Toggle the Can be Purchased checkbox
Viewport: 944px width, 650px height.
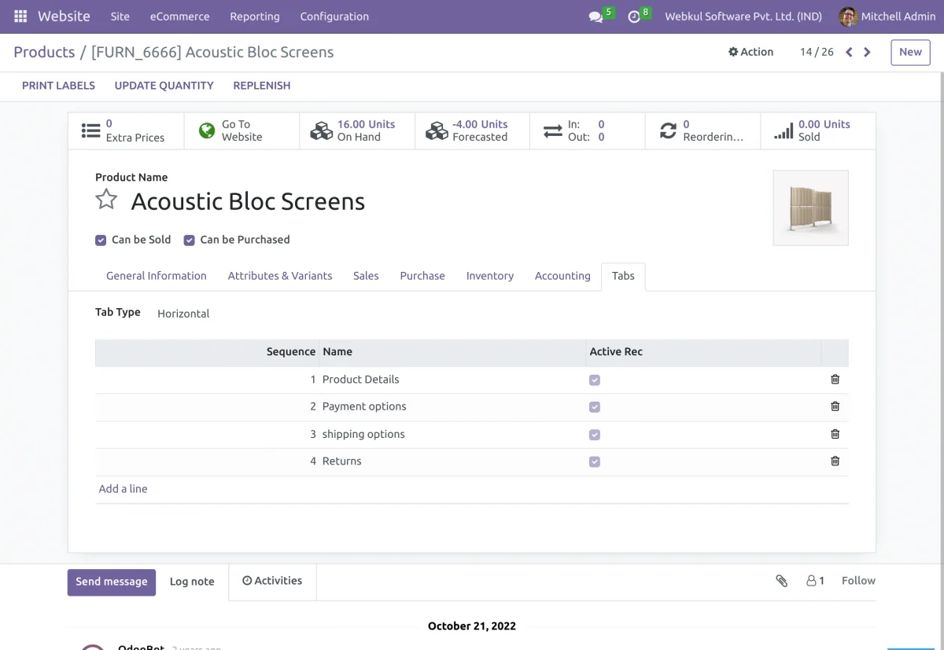coord(189,241)
